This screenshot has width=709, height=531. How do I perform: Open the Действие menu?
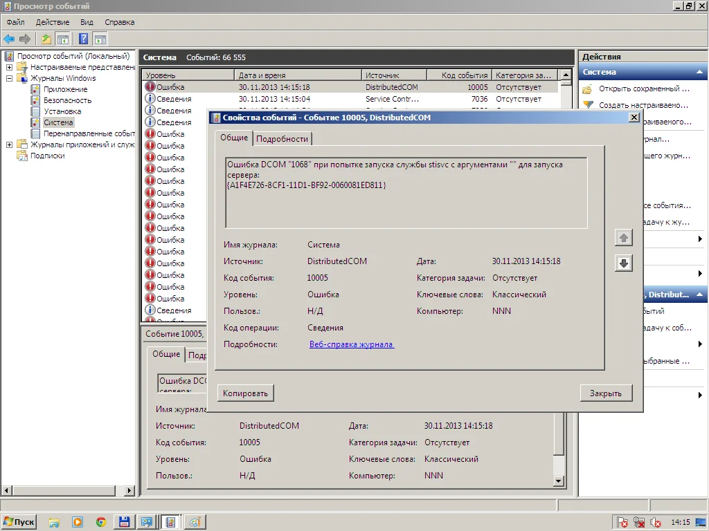[52, 22]
